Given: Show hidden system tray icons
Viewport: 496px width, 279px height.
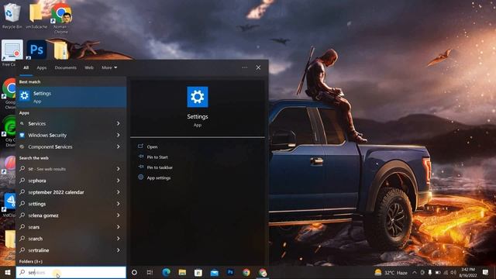Looking at the screenshot, I should (415, 272).
